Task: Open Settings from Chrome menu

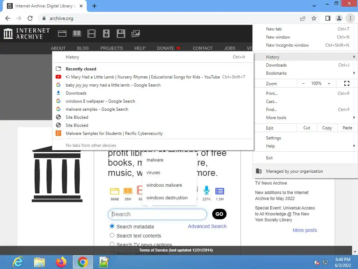Action: click(x=305, y=138)
